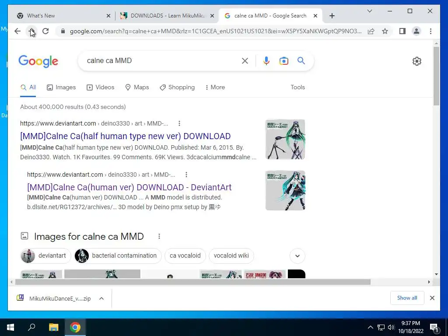Open options for half human type result

click(179, 123)
